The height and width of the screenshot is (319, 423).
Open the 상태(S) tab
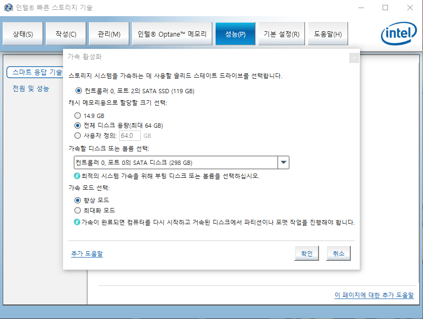click(x=23, y=34)
